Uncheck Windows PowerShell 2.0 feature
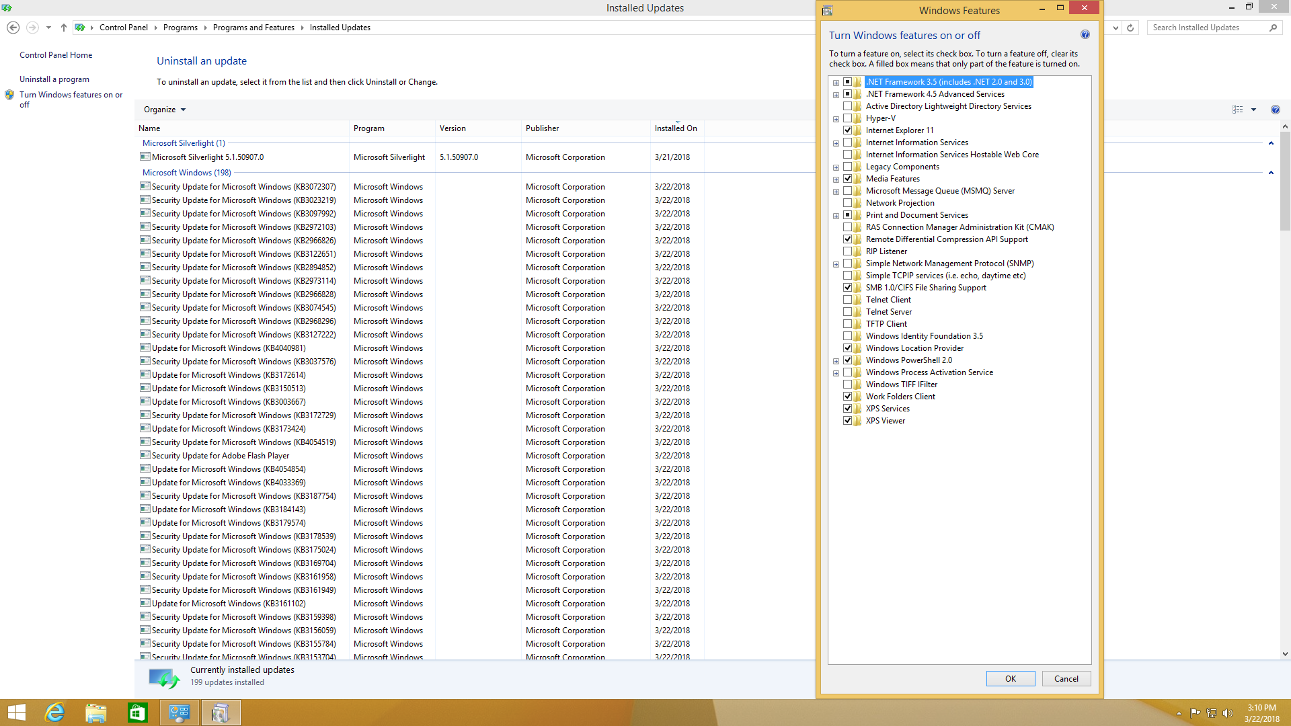This screenshot has width=1291, height=726. pos(848,360)
